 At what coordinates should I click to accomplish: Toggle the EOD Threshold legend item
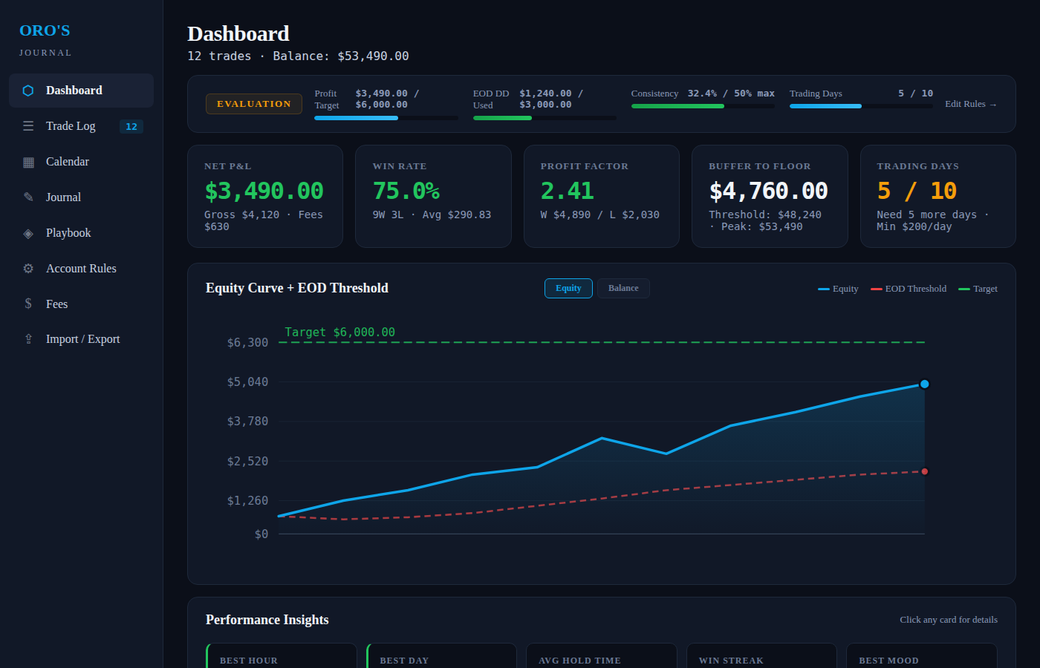(908, 289)
